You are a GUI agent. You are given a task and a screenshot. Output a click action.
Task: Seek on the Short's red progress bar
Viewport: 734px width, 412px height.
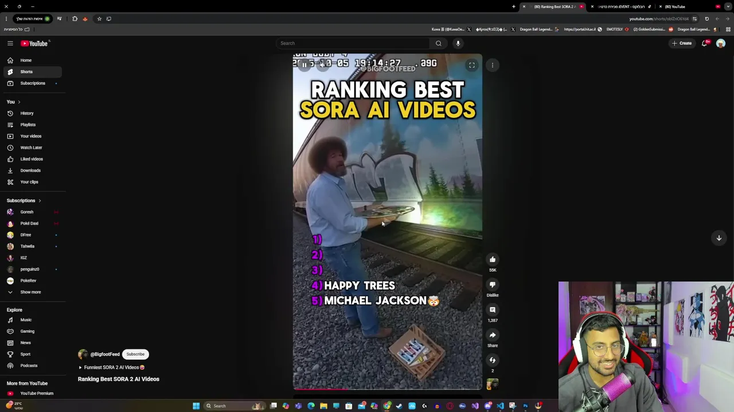pos(388,389)
